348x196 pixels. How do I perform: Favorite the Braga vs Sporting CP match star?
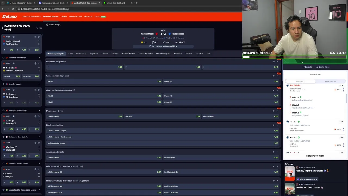[x=39, y=116]
